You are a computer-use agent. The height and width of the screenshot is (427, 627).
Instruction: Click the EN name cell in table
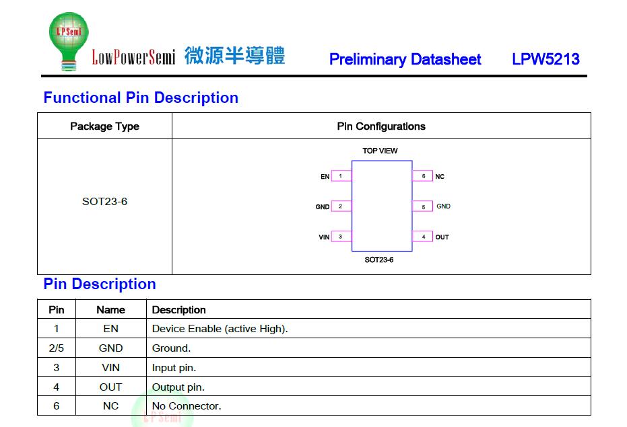(110, 328)
